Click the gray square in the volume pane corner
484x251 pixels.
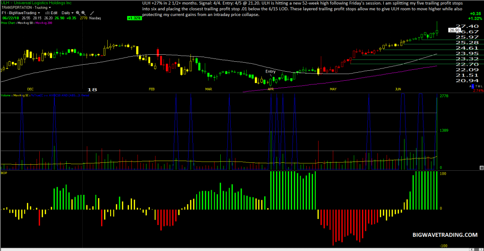[x=482, y=168]
